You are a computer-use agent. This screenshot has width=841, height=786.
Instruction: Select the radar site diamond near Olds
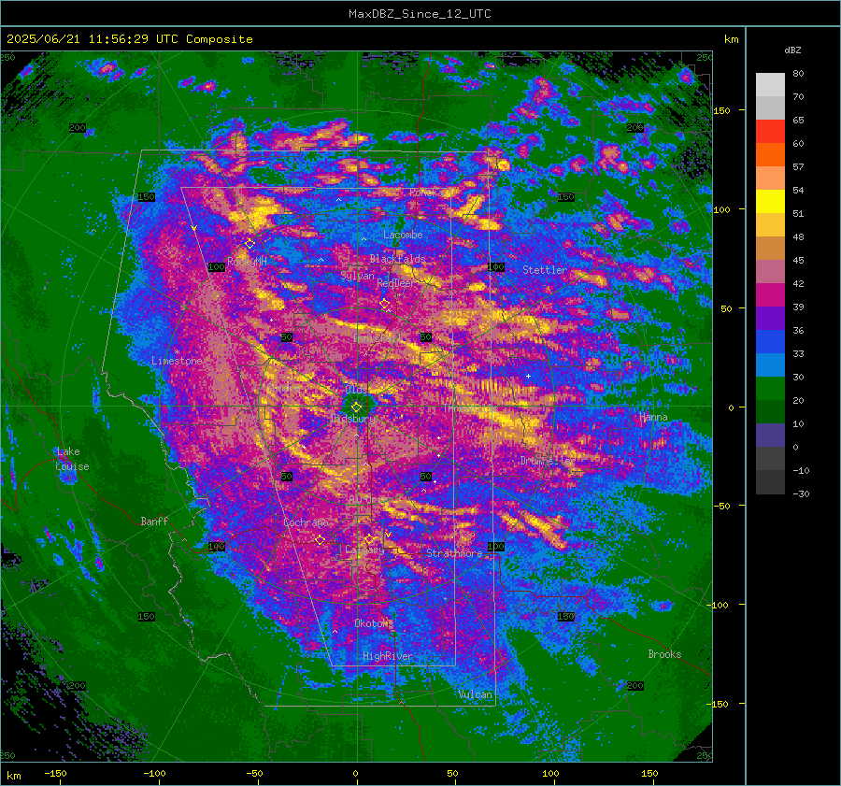coord(356,407)
